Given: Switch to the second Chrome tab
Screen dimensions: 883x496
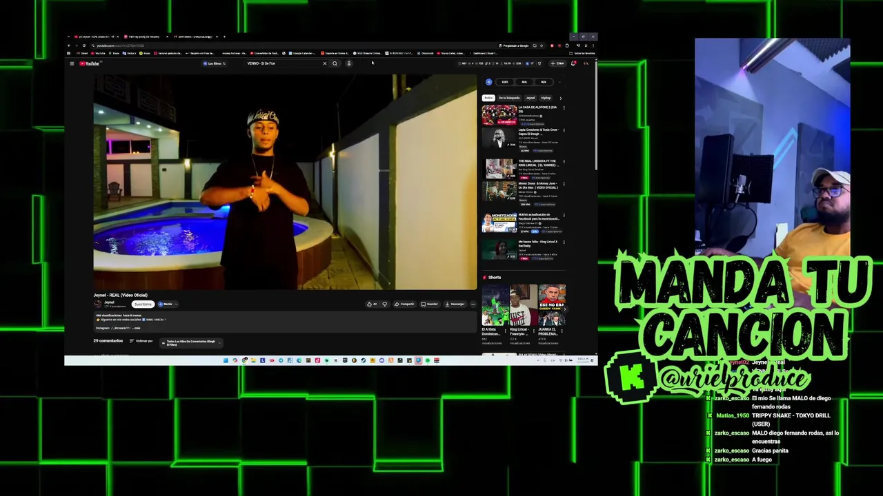Looking at the screenshot, I should (146, 37).
